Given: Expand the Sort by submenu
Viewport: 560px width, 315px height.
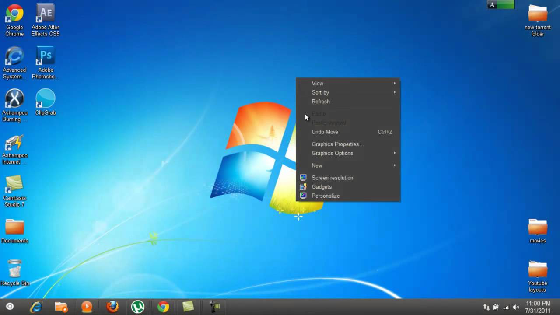Looking at the screenshot, I should [x=348, y=92].
